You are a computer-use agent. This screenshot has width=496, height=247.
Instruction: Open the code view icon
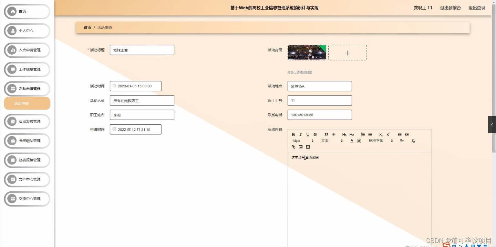(x=333, y=134)
